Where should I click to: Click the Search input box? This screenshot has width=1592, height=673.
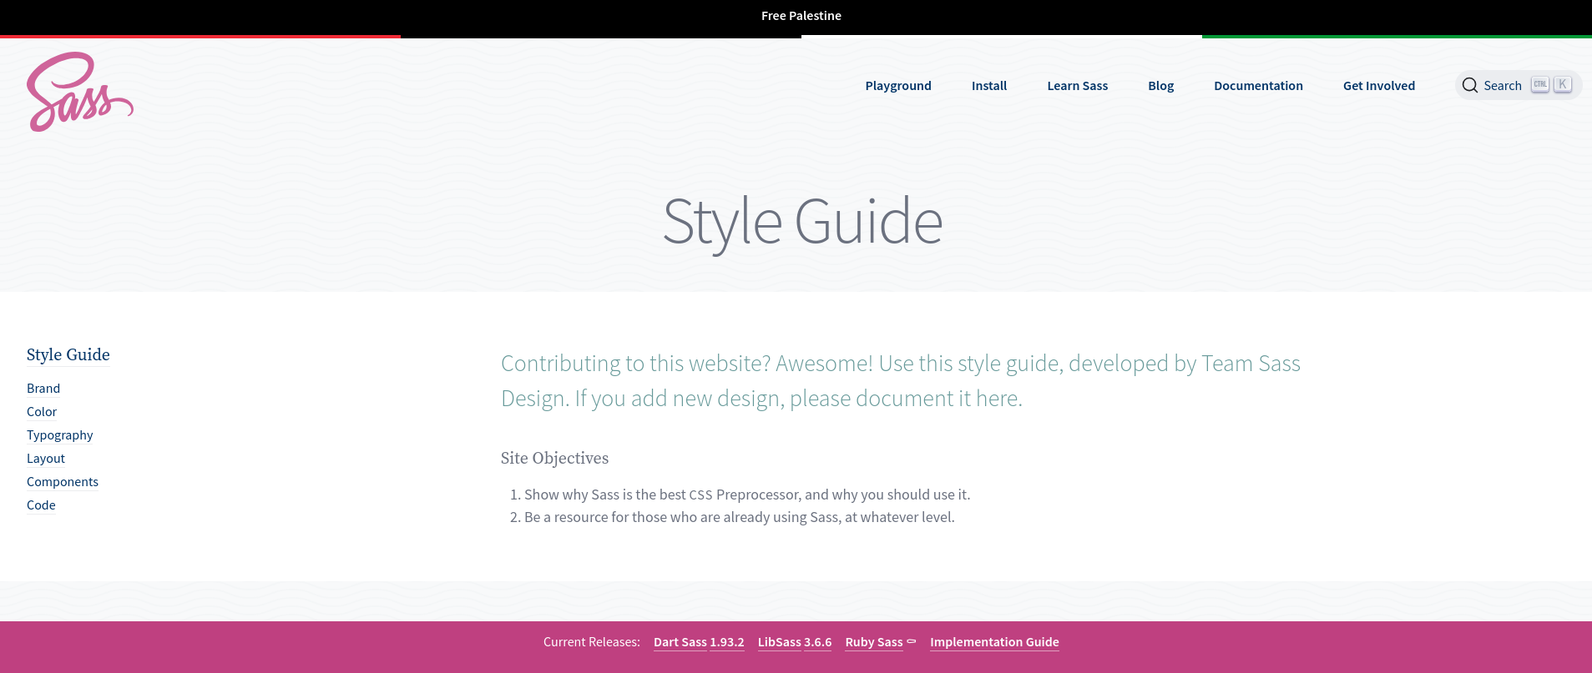click(x=1503, y=86)
